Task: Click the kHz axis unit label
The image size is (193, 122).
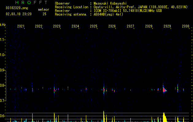Action: 3,25
